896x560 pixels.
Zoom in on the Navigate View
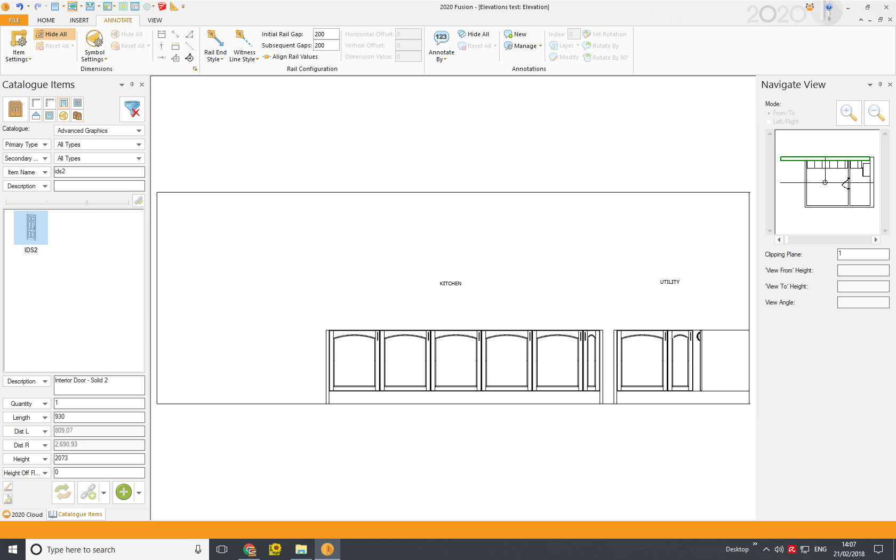point(849,113)
